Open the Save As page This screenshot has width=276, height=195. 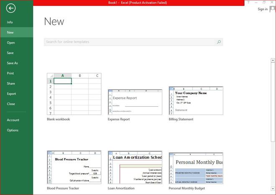click(17, 63)
